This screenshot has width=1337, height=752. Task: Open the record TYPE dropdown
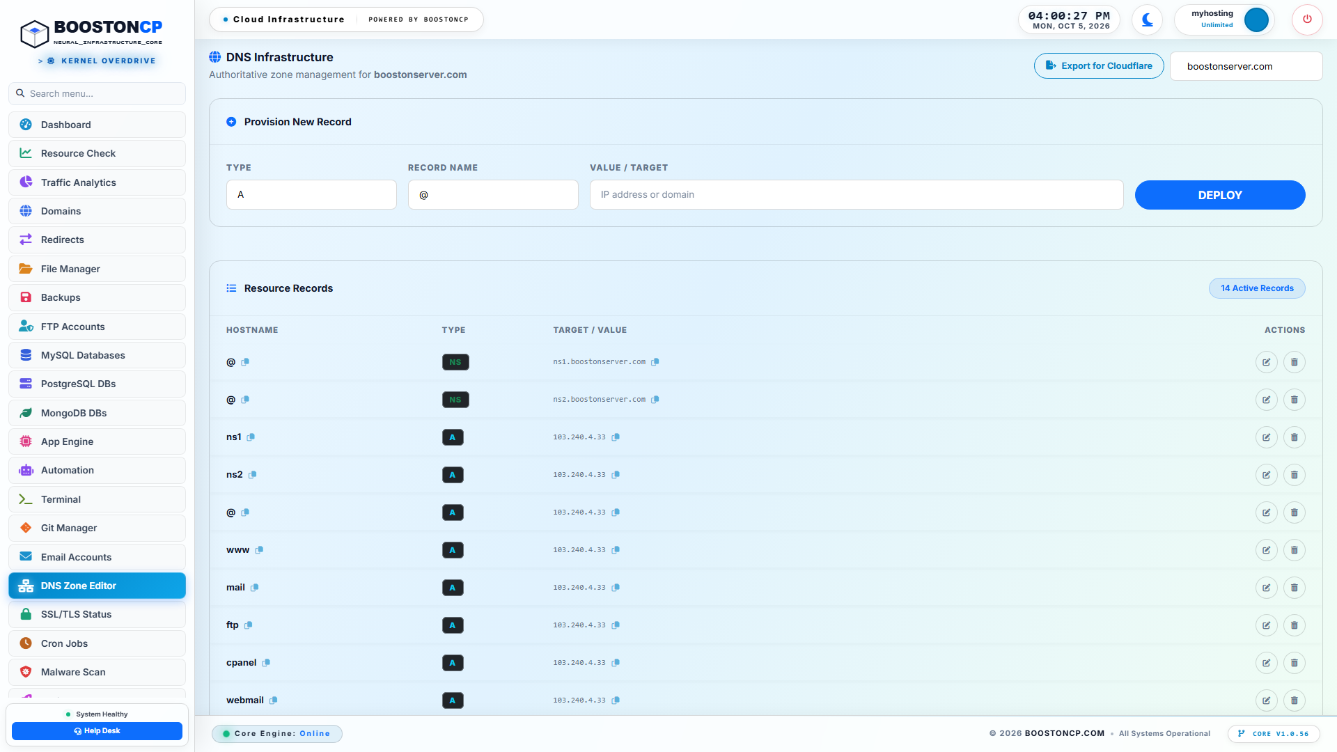(311, 195)
